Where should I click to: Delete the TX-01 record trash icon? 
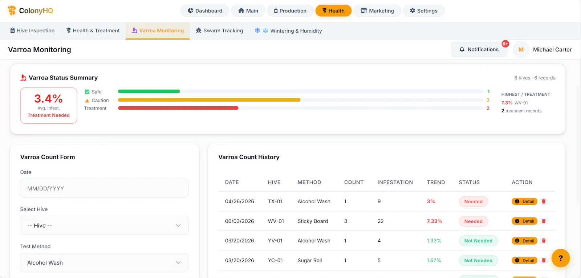[544, 201]
